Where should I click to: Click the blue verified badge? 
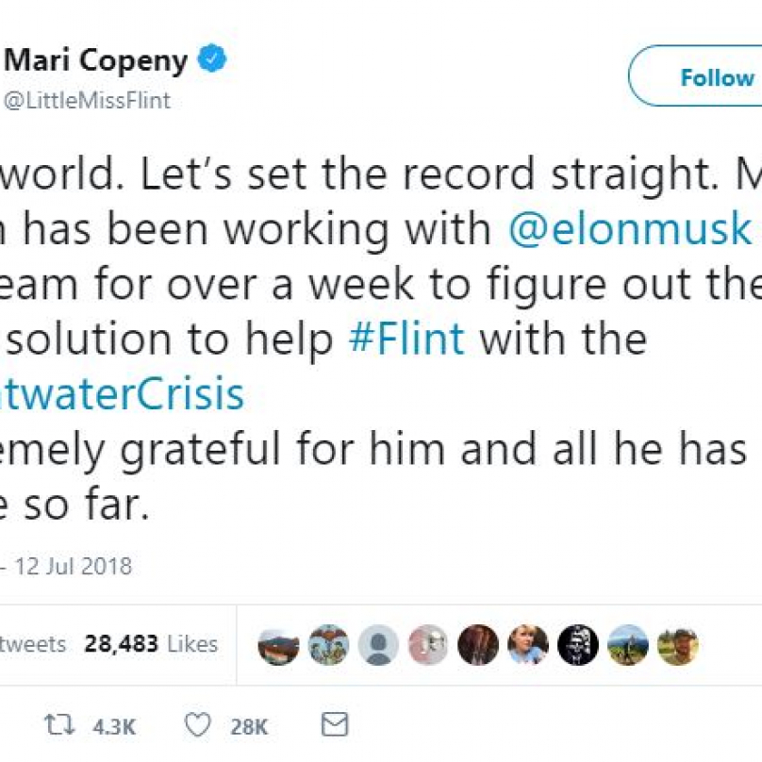pyautogui.click(x=214, y=61)
